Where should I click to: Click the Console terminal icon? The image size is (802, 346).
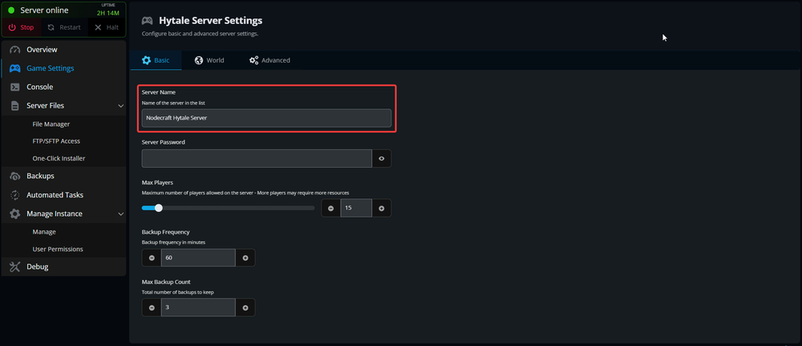point(14,87)
